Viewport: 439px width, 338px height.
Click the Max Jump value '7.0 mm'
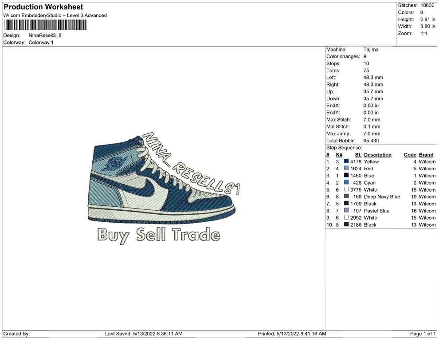(x=372, y=134)
